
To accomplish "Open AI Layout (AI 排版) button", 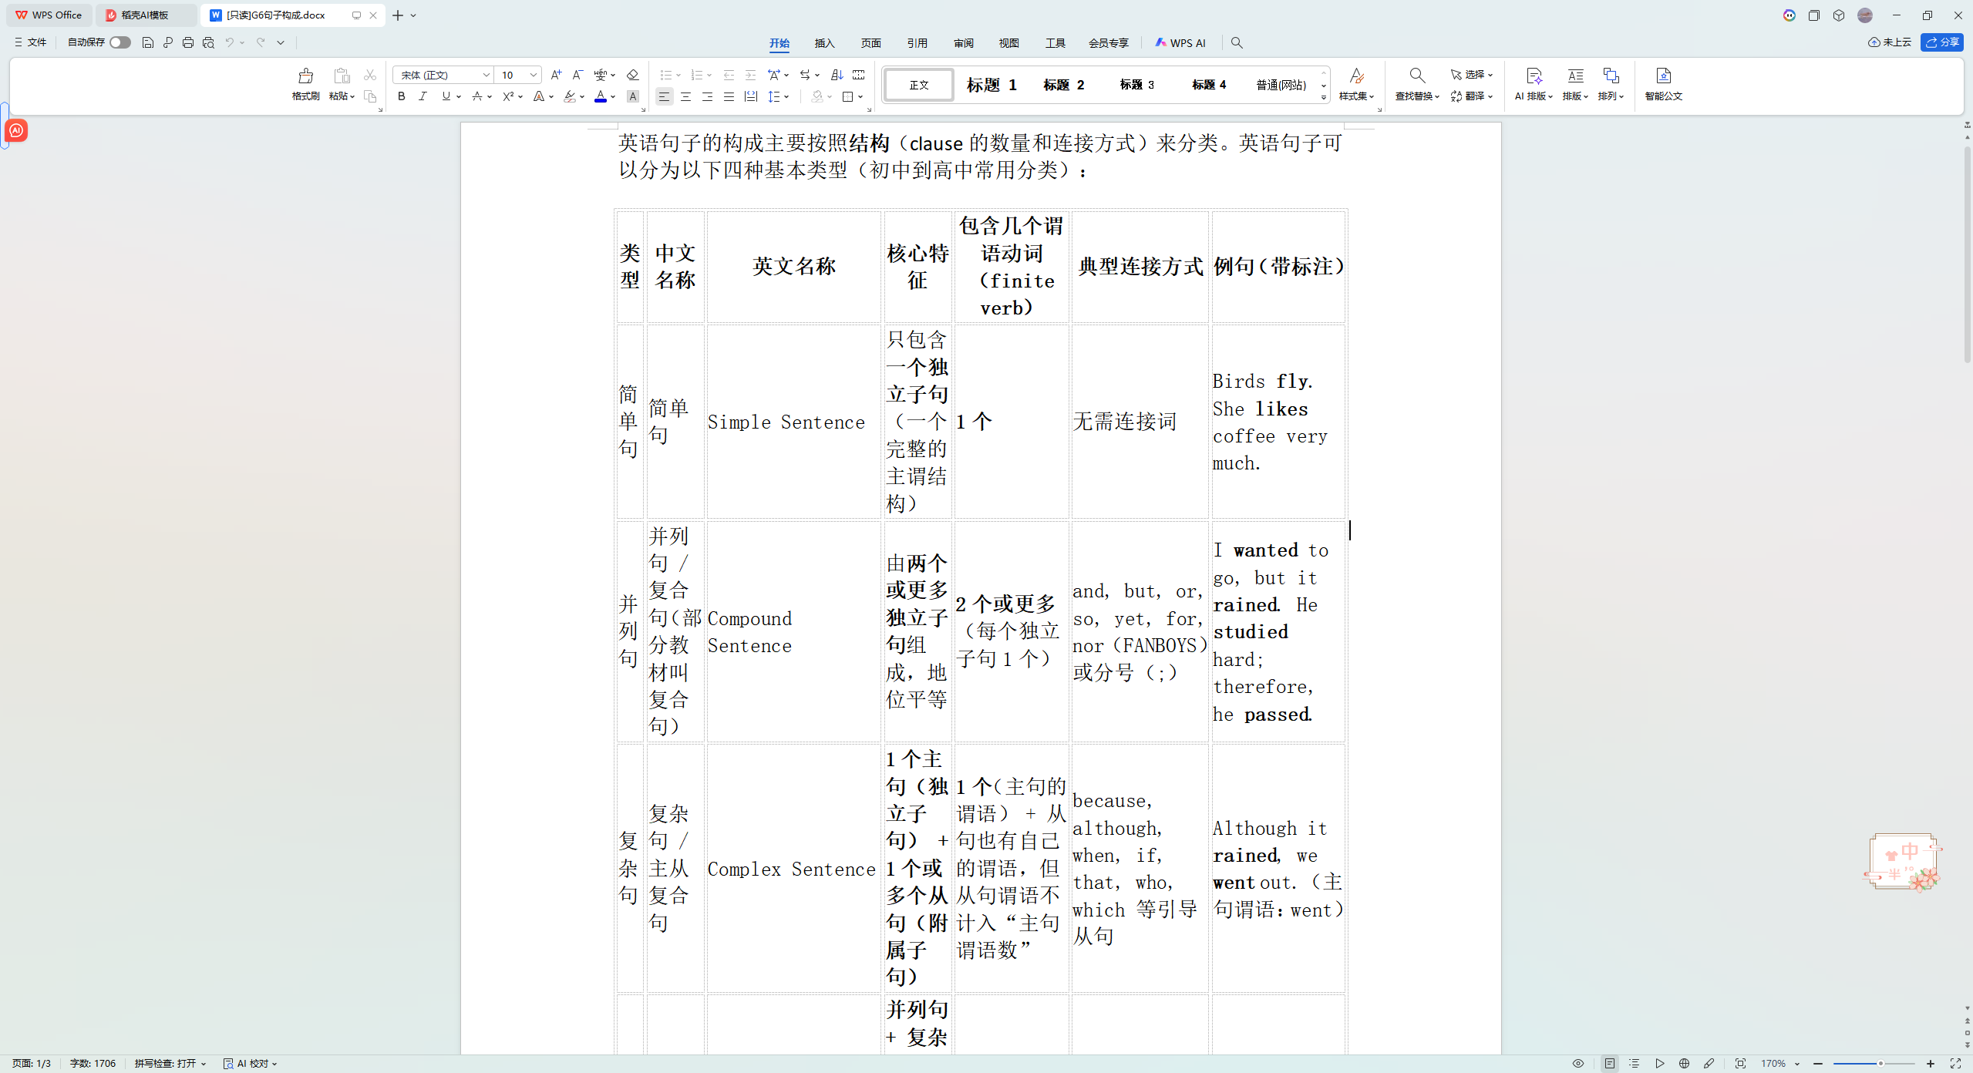I will 1534,84.
